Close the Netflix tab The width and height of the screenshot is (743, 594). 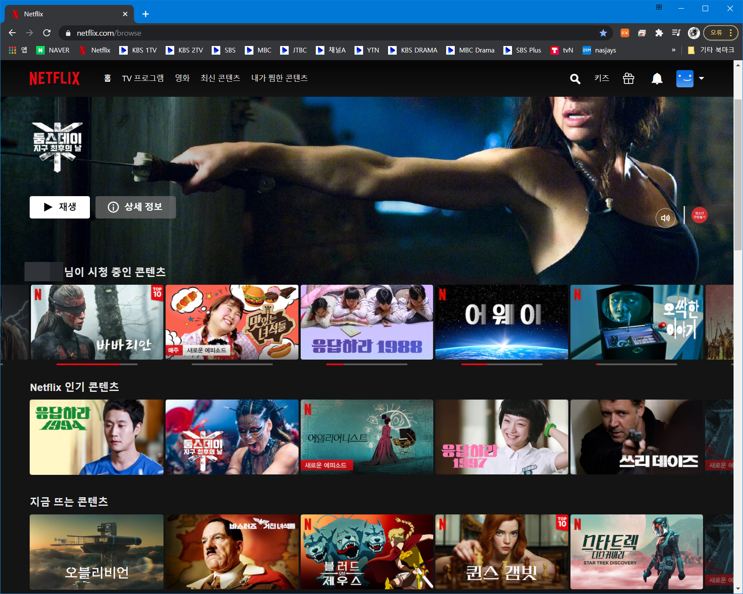(125, 14)
